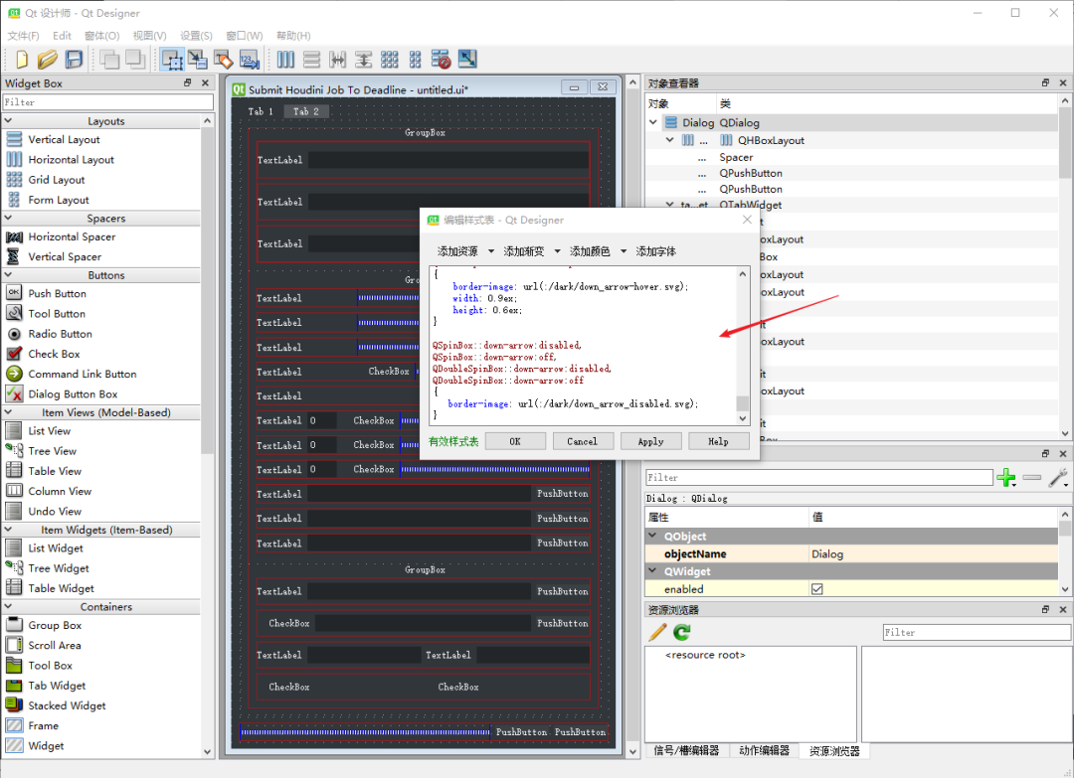The width and height of the screenshot is (1074, 778).
Task: Select Check Box widget in Widget Box
Action: [54, 354]
